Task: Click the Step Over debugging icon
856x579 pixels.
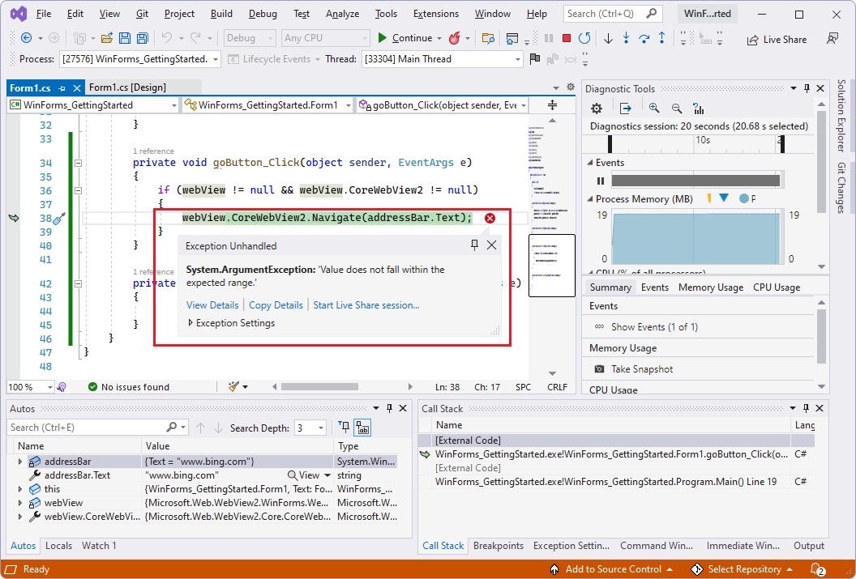Action: [644, 37]
